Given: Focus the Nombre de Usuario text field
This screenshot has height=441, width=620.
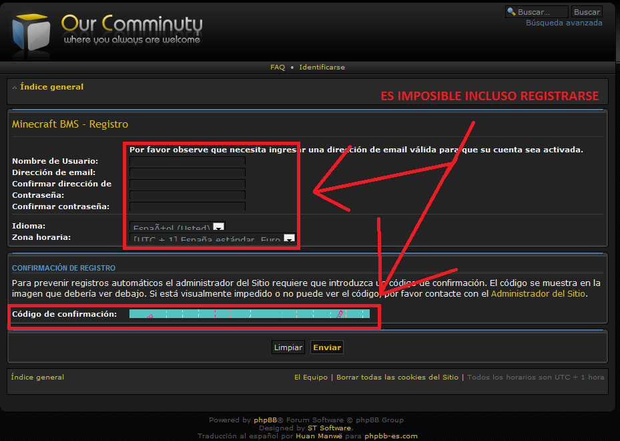Looking at the screenshot, I should [188, 161].
